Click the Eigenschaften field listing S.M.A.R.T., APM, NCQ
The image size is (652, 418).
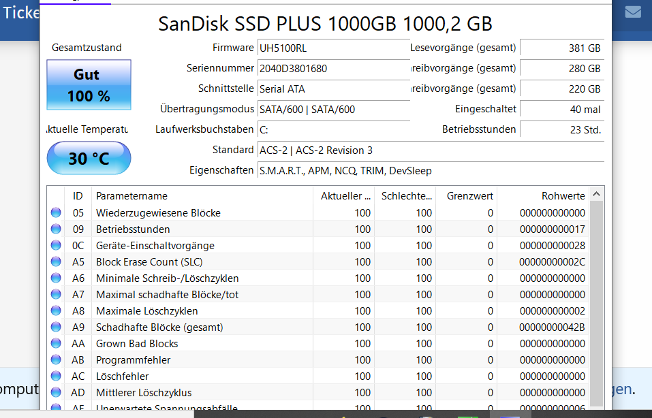coord(431,170)
